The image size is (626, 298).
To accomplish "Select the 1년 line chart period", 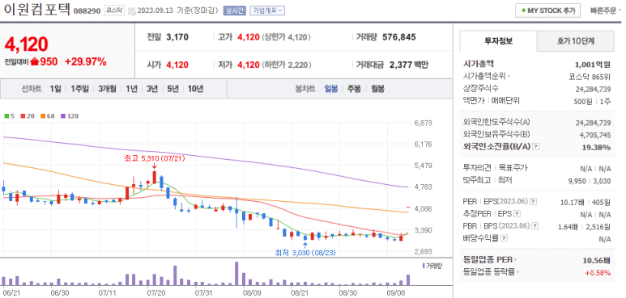I will [x=131, y=89].
